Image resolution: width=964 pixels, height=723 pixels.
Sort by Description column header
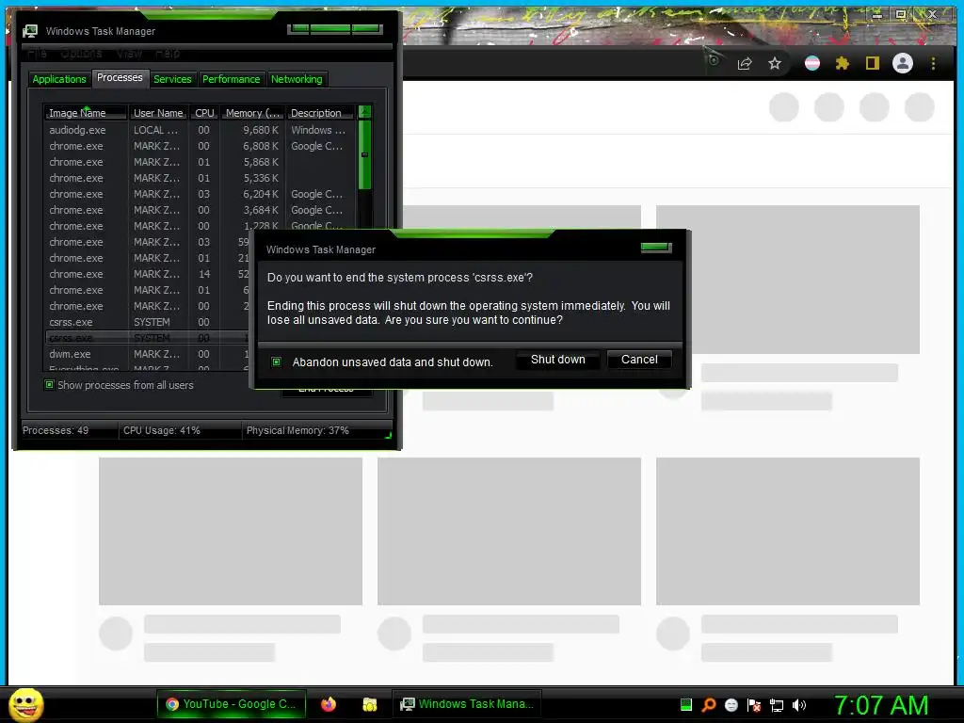point(320,113)
